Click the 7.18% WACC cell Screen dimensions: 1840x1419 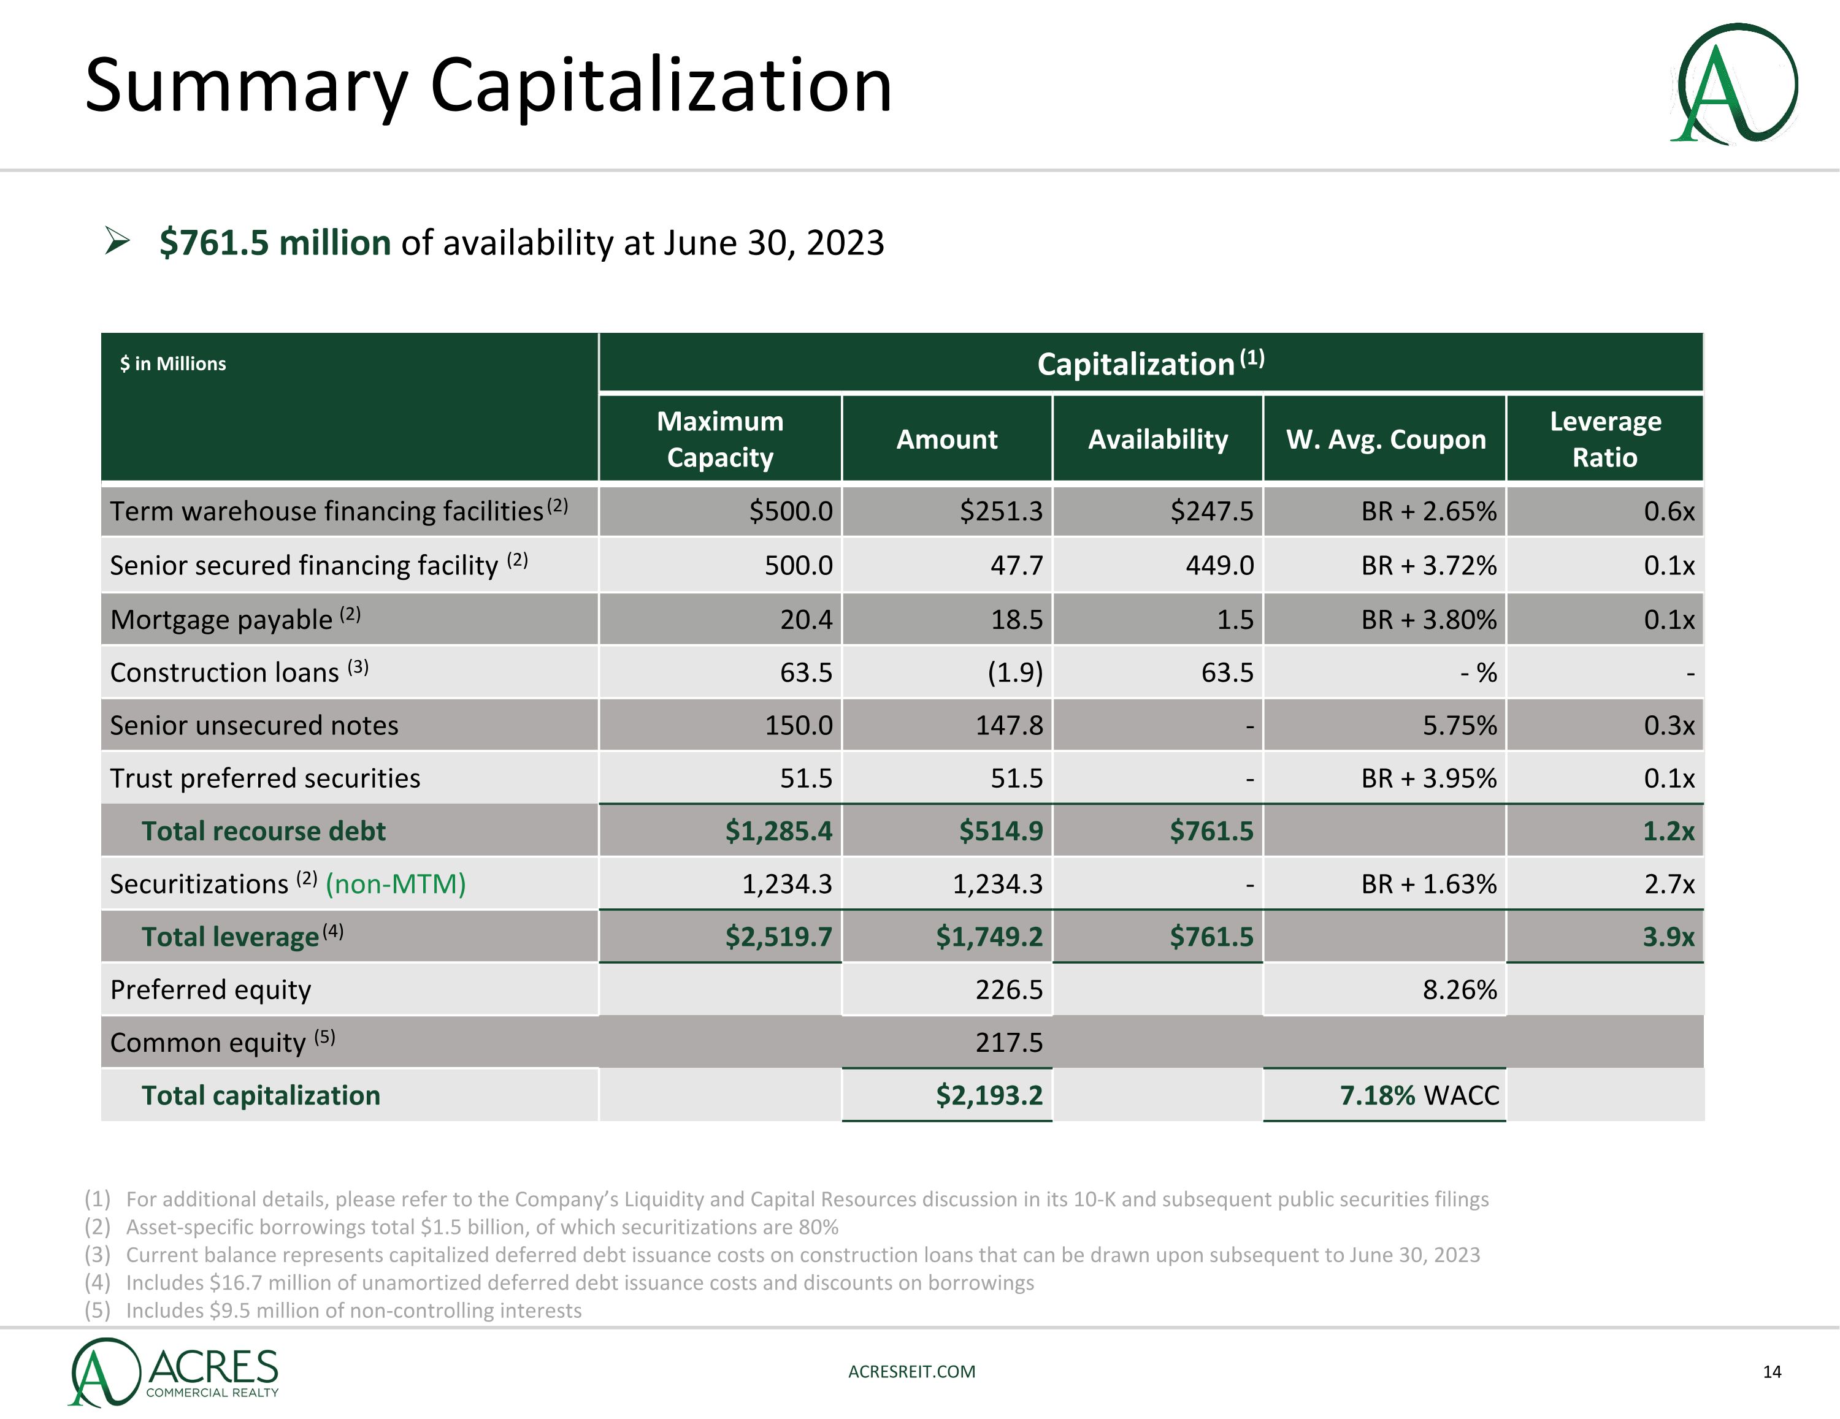[x=1419, y=1095]
